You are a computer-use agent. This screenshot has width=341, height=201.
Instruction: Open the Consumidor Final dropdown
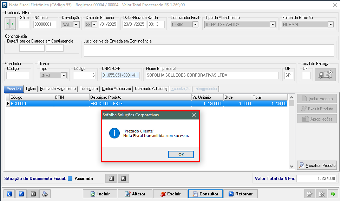click(195, 25)
